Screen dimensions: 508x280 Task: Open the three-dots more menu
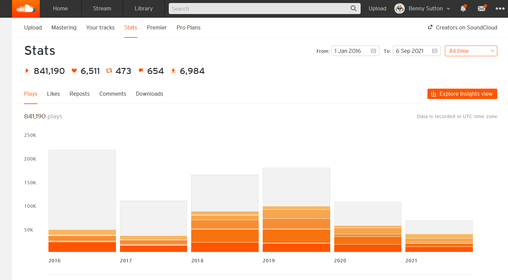[x=500, y=9]
